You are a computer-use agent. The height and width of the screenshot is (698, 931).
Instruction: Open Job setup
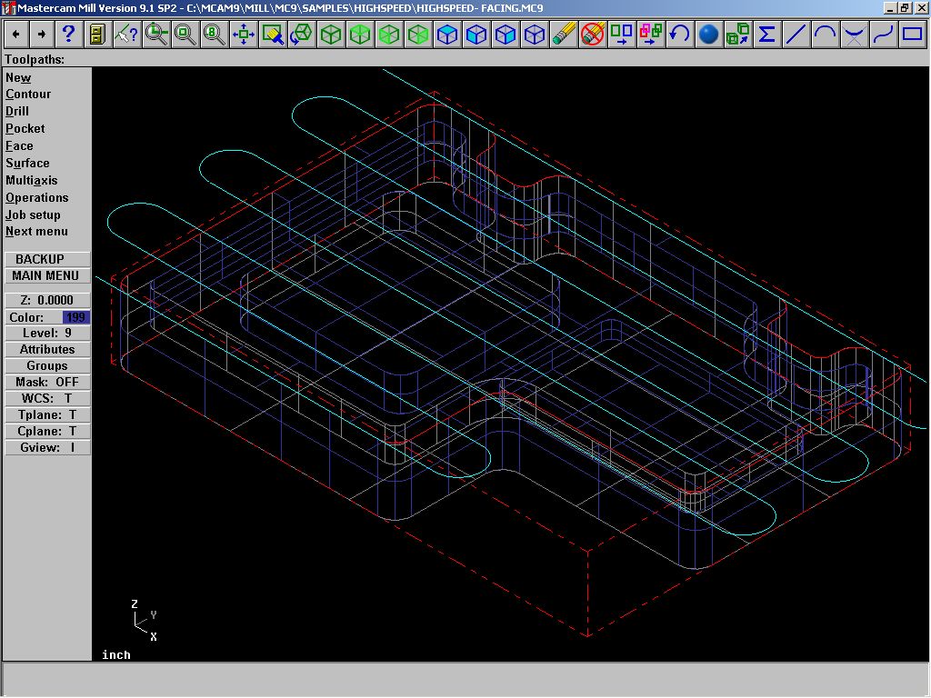tap(33, 214)
